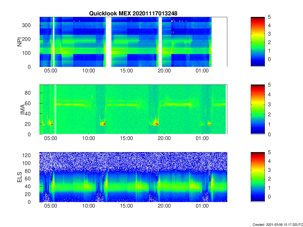Click the ELS panel color bar
The image size is (303, 227).
258,177
